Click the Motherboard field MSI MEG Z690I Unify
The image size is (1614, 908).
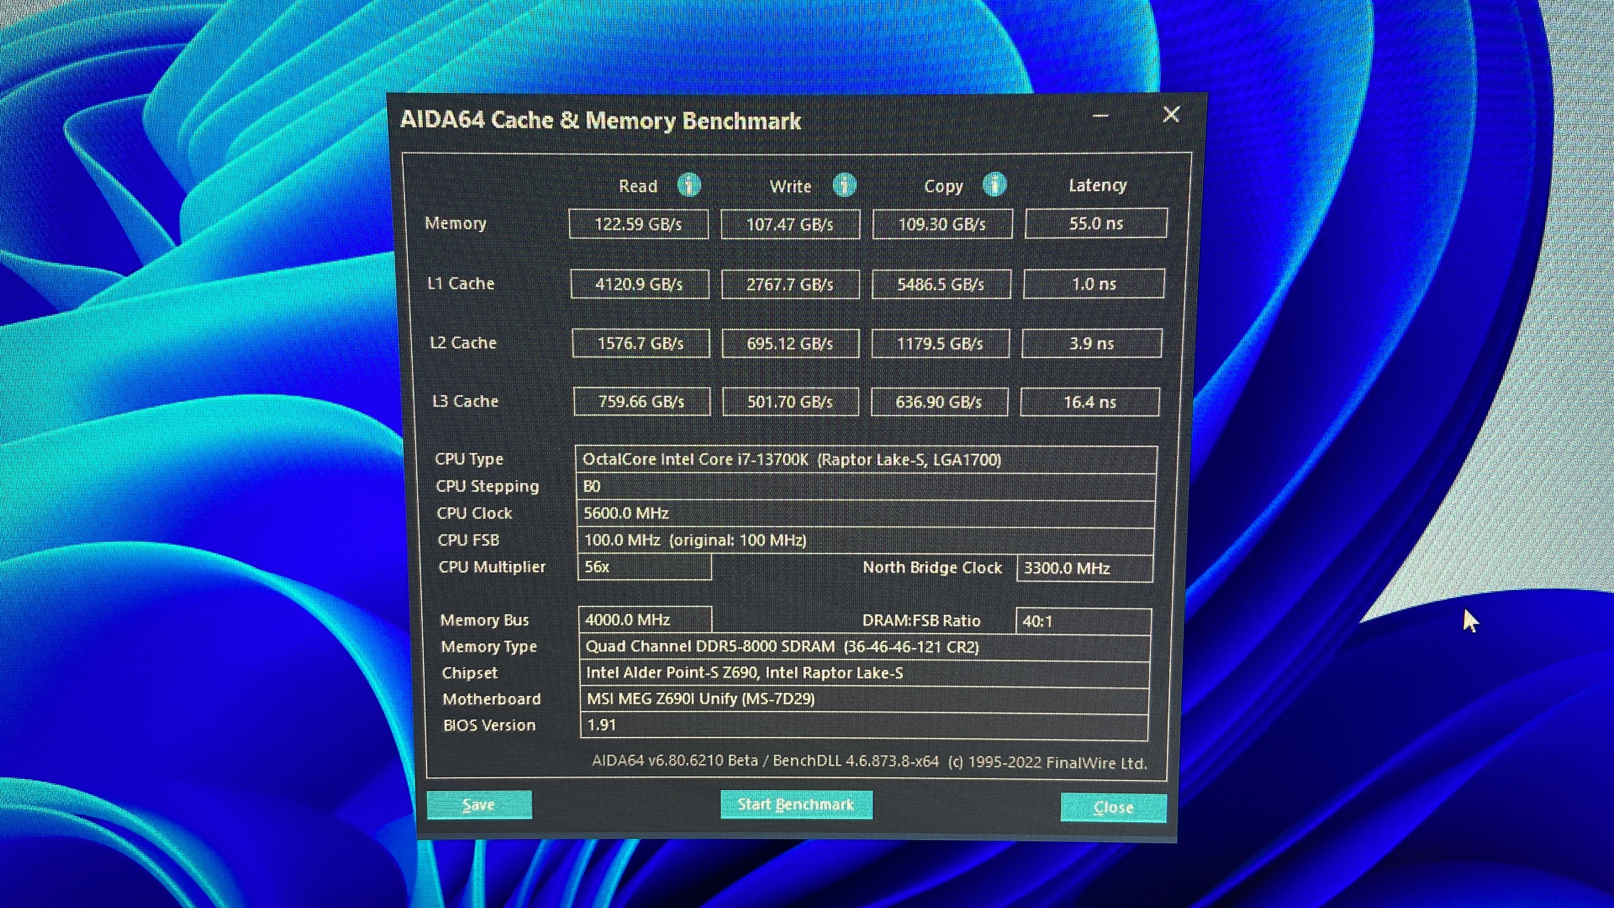(x=865, y=700)
